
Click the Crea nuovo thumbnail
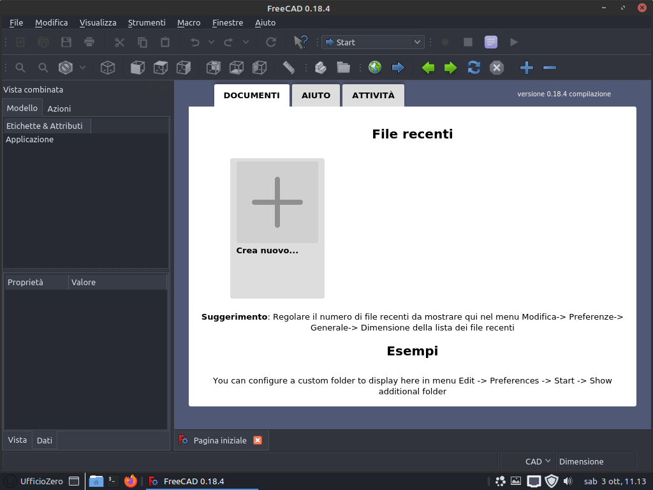(x=277, y=228)
